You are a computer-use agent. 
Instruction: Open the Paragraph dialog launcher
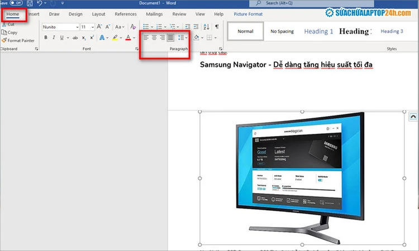[x=221, y=49]
